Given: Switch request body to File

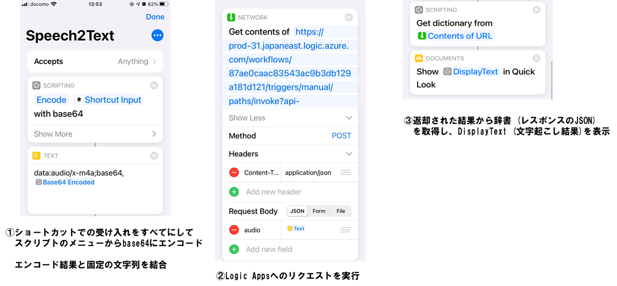Looking at the screenshot, I should pos(341,211).
